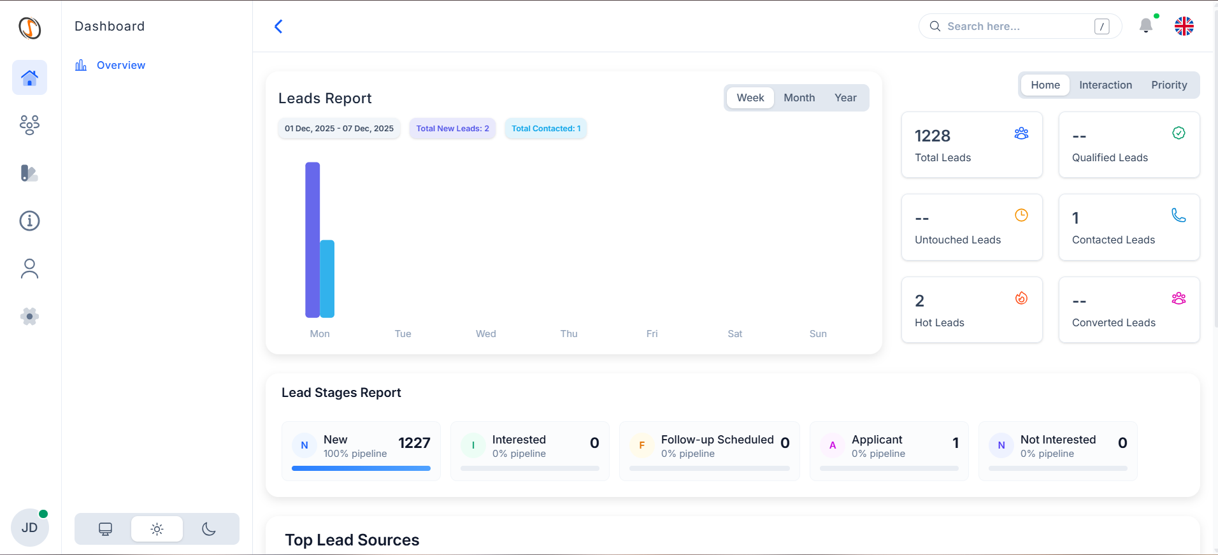Click the JD user avatar
Screen dimensions: 1218x555
pos(29,528)
